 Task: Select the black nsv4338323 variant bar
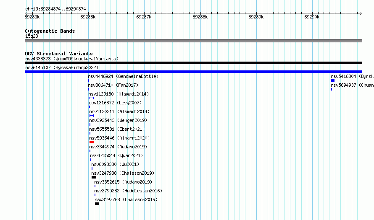coord(193,63)
